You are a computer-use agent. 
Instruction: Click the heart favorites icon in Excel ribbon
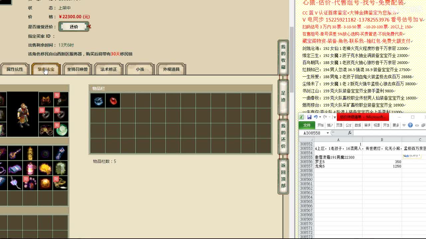pos(404,125)
